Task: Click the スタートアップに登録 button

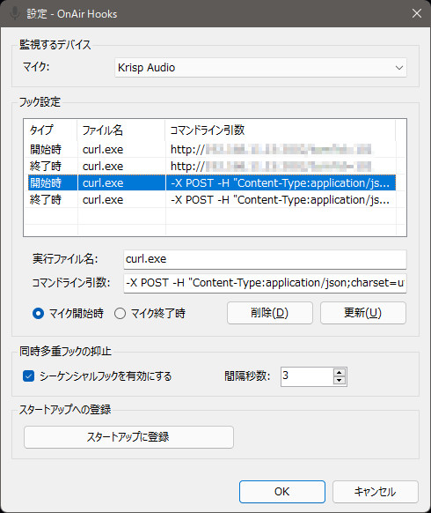Action: click(x=128, y=437)
